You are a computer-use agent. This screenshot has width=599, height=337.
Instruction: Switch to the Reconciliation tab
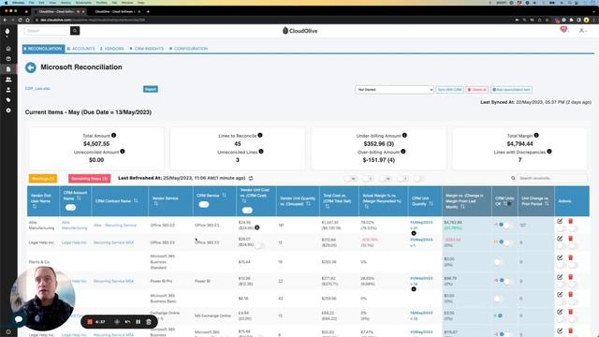44,49
